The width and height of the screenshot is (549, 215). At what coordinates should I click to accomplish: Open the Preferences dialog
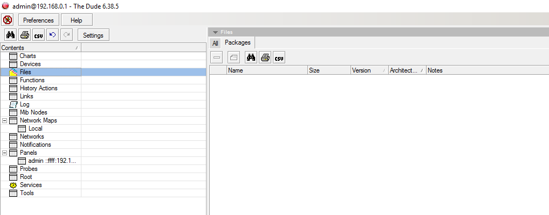click(38, 20)
